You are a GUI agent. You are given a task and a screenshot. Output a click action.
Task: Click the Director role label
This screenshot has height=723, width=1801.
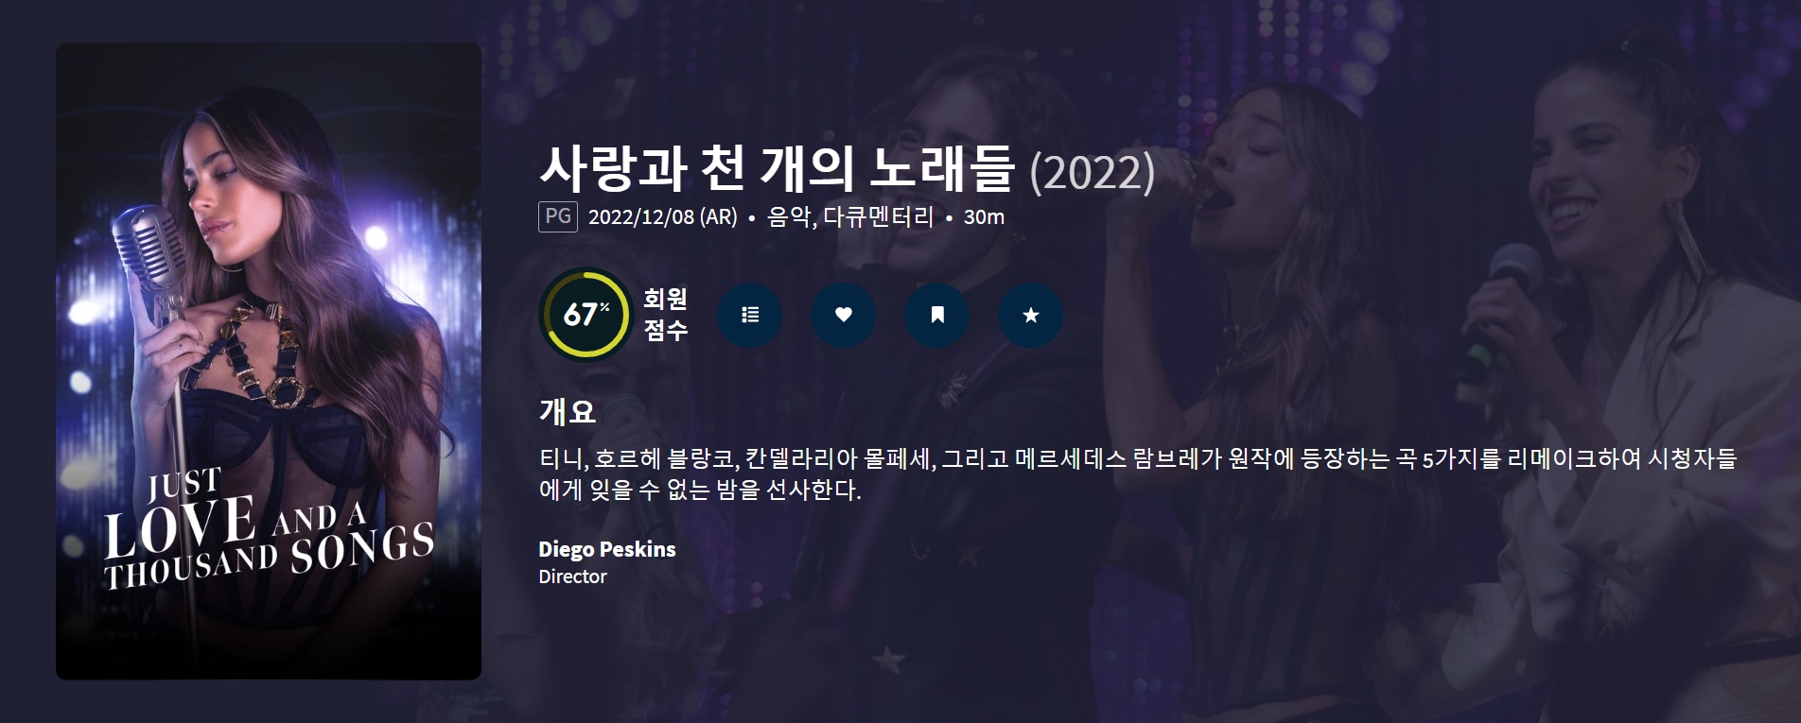coord(573,577)
